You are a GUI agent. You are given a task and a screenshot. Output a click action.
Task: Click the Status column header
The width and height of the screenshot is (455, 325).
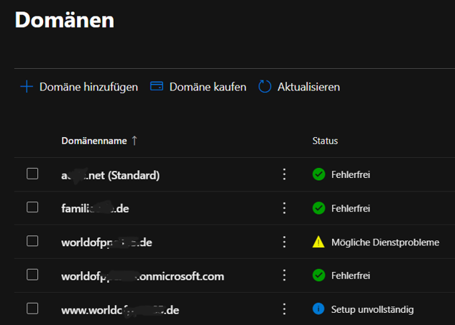pyautogui.click(x=325, y=141)
